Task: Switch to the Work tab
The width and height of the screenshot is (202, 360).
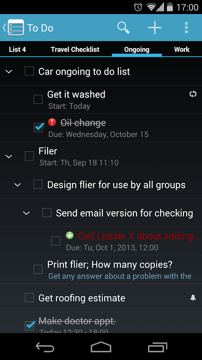Action: point(182,49)
